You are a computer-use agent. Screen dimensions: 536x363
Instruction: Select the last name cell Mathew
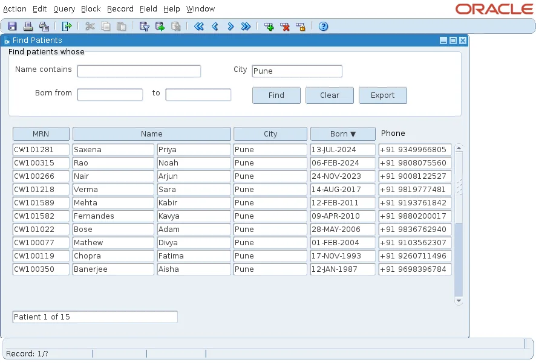click(x=113, y=243)
